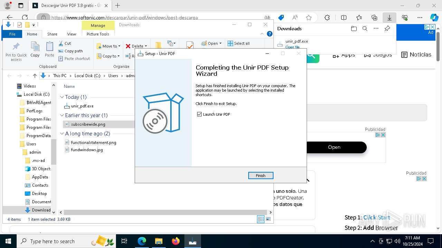Viewport: 442px width, 248px height.
Task: Select the subscribewide.png file
Action: click(88, 124)
